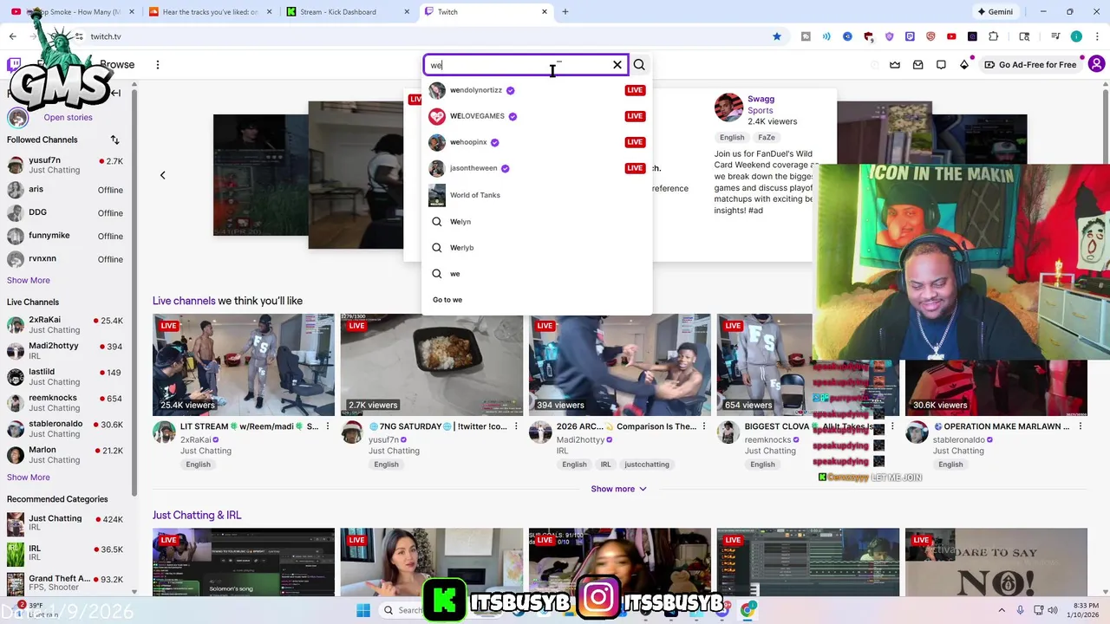Open yusuf7n food stream thumbnail
The image size is (1110, 624).
click(x=431, y=366)
